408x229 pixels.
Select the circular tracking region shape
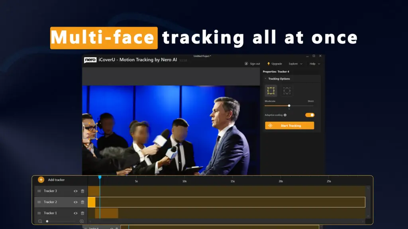pyautogui.click(x=287, y=91)
